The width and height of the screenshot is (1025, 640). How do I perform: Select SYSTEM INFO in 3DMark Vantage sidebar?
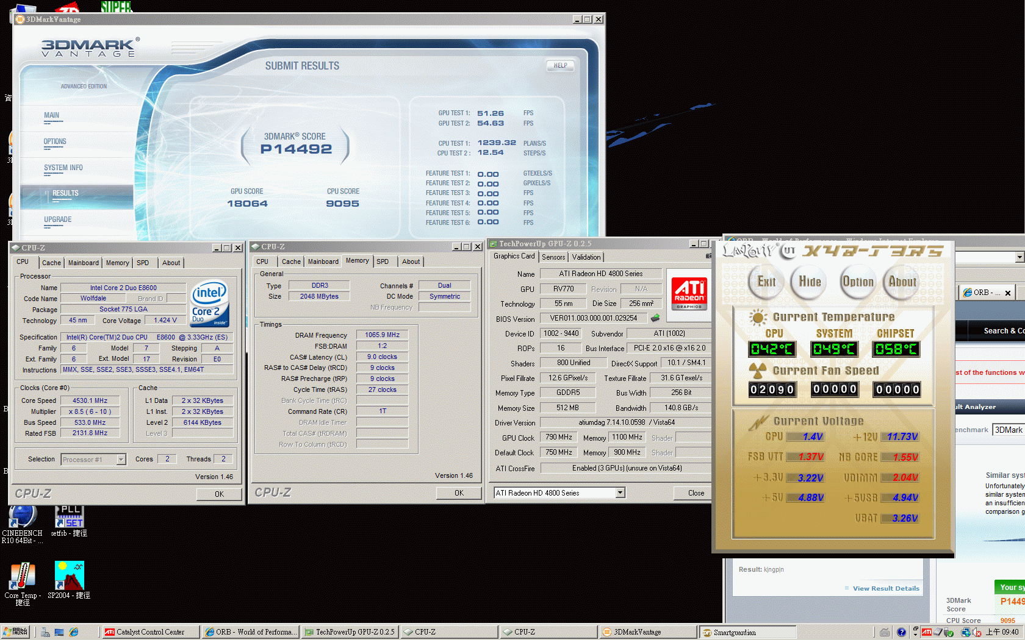(x=63, y=168)
